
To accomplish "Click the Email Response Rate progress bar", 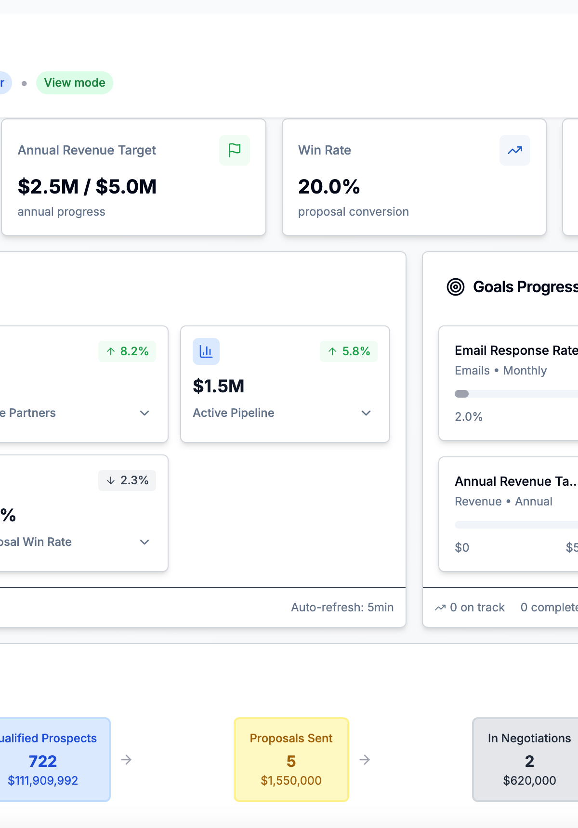I will pyautogui.click(x=516, y=394).
